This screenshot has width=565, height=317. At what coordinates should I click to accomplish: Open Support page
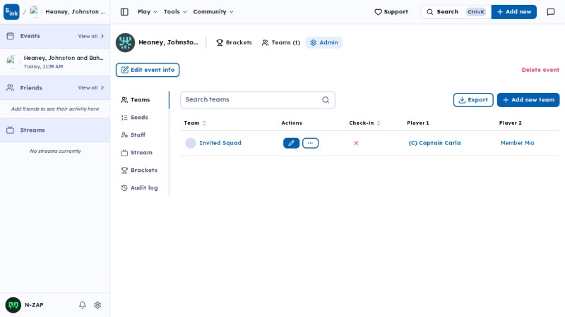(x=391, y=12)
